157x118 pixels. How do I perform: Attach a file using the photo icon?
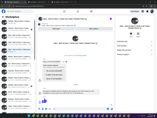coord(43,109)
